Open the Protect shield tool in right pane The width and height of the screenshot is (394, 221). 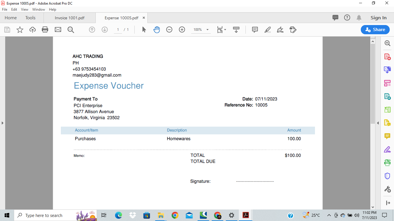tap(387, 176)
